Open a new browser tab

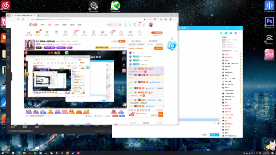38,15
